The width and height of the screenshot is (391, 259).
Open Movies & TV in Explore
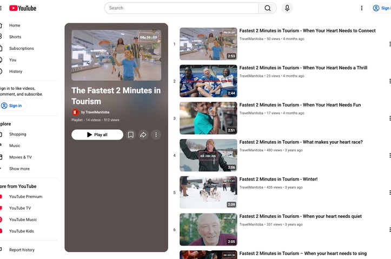click(21, 157)
